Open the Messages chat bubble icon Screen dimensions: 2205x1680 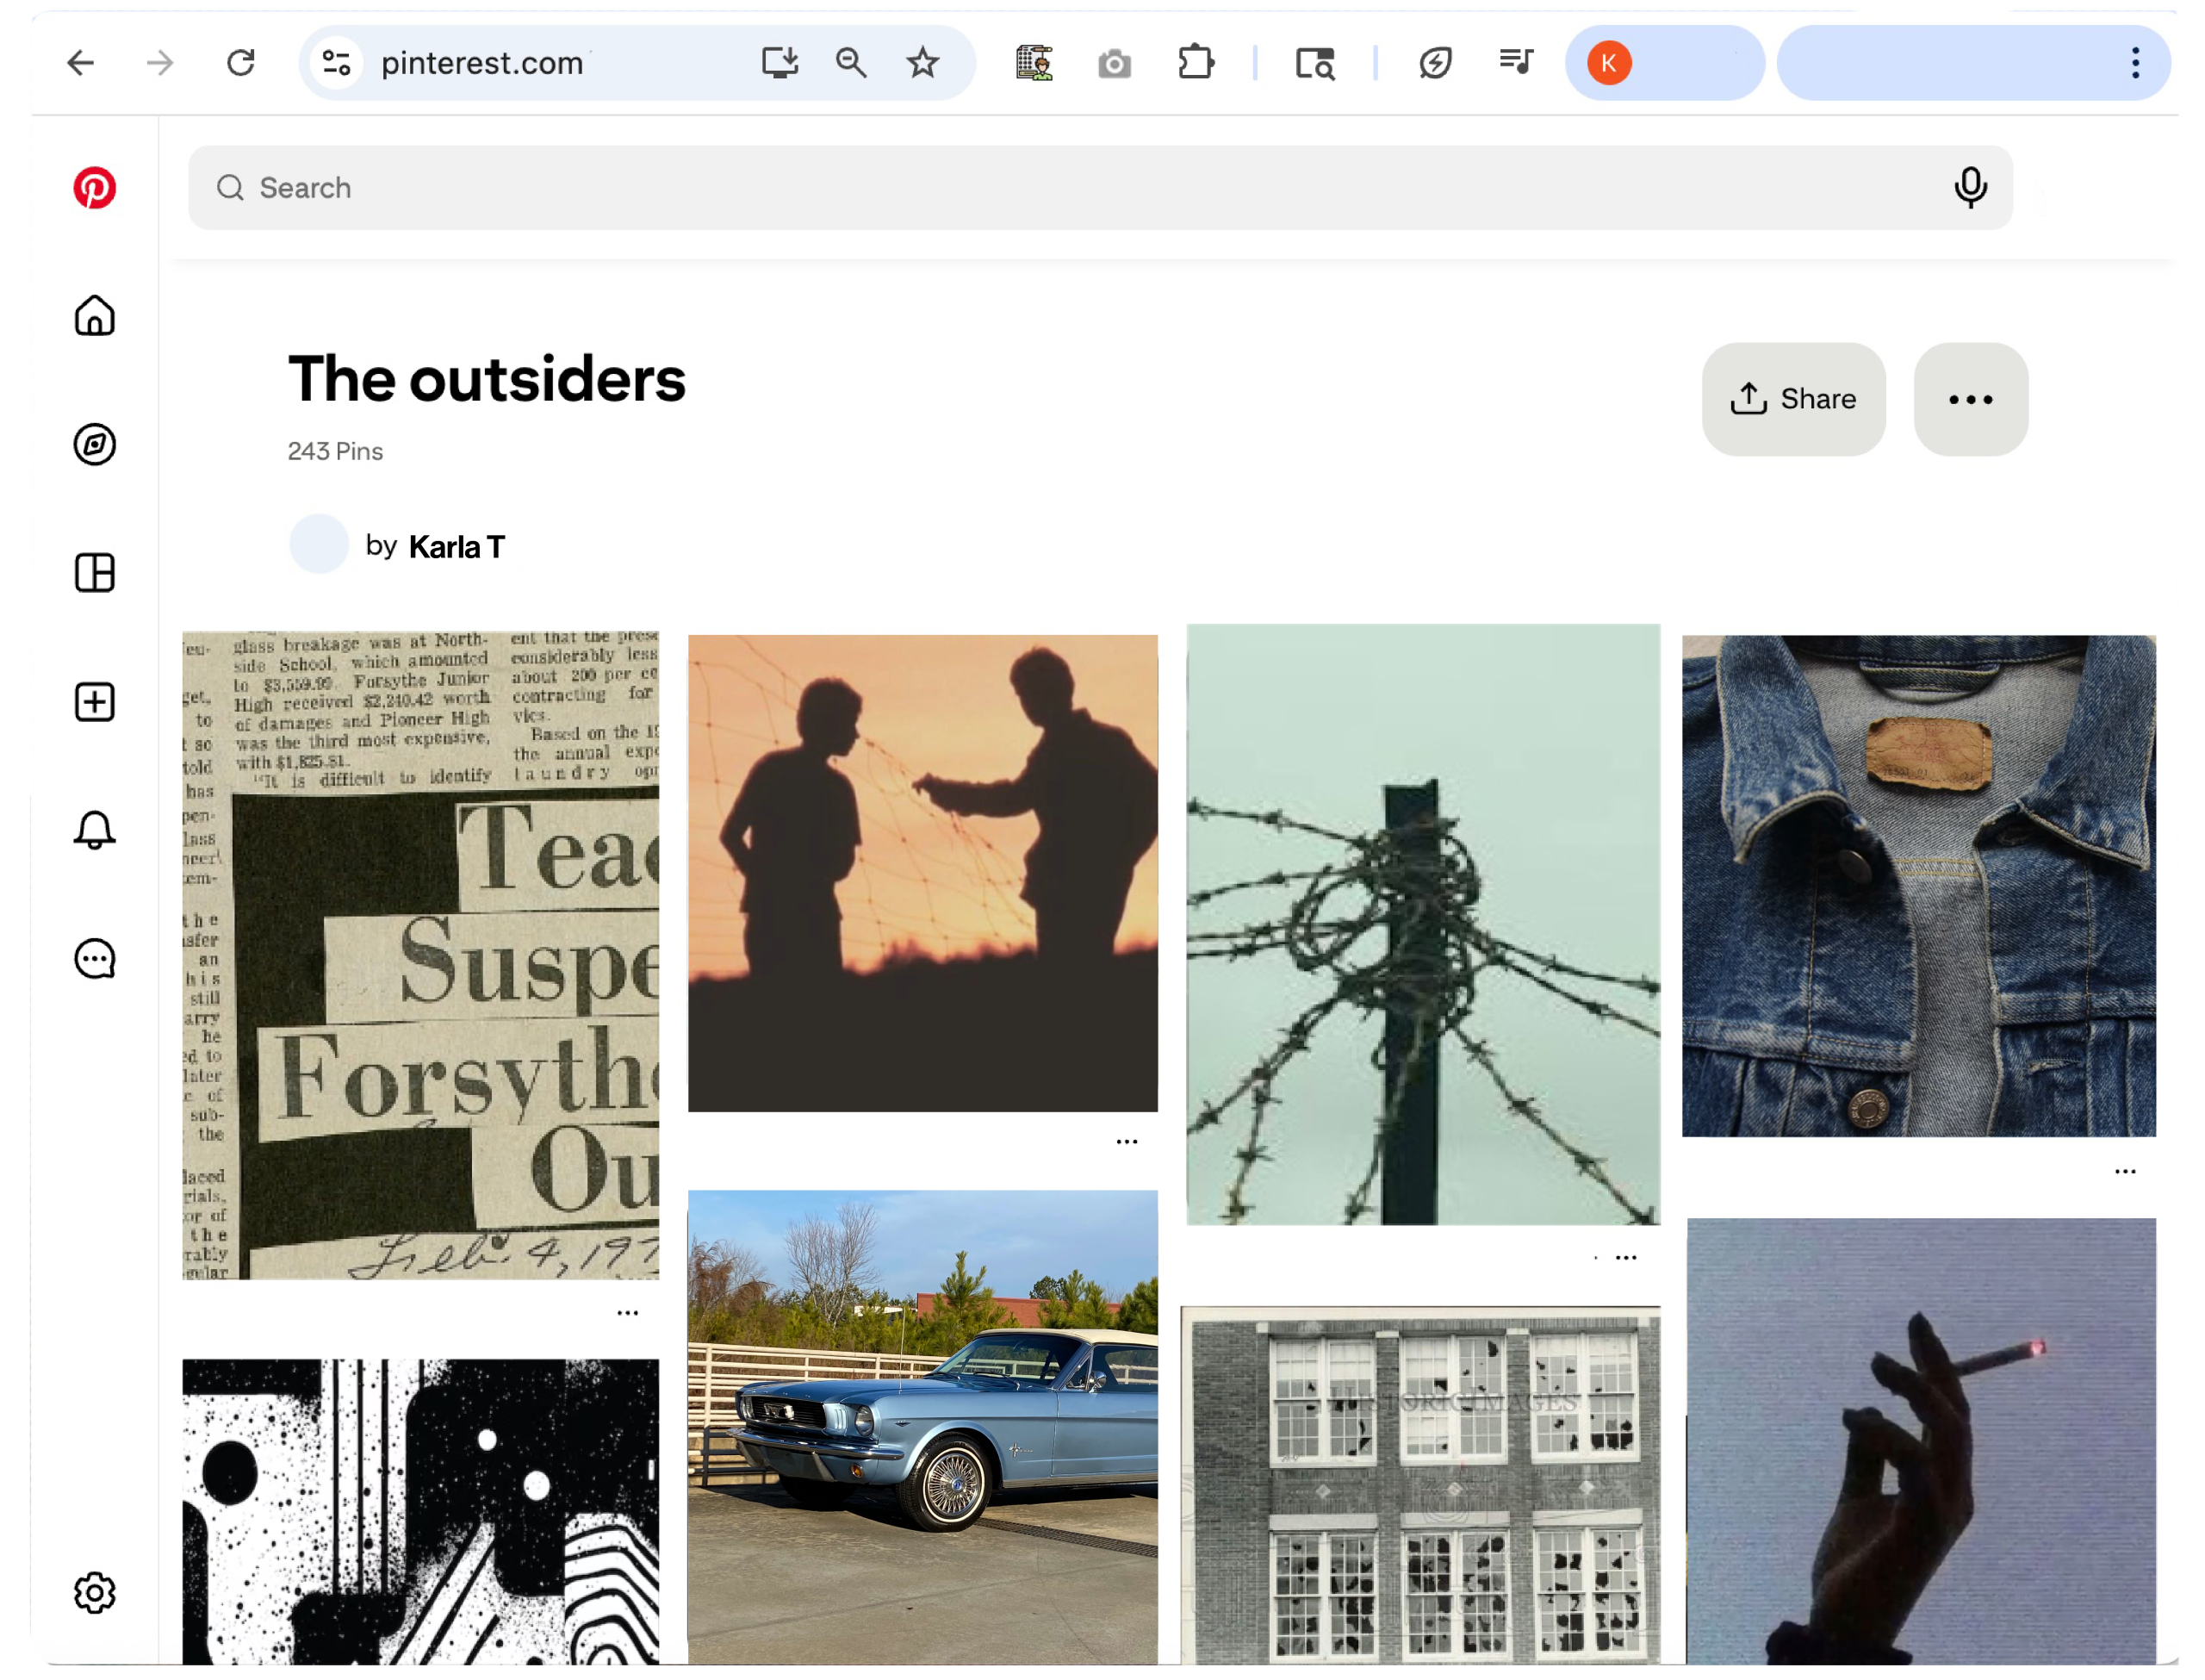95,959
